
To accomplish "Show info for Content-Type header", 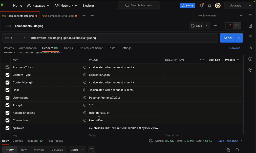I will coord(85,75).
